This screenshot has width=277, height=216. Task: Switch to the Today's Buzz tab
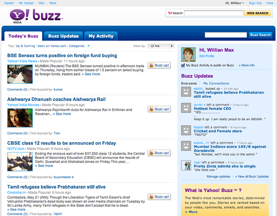click(x=23, y=36)
